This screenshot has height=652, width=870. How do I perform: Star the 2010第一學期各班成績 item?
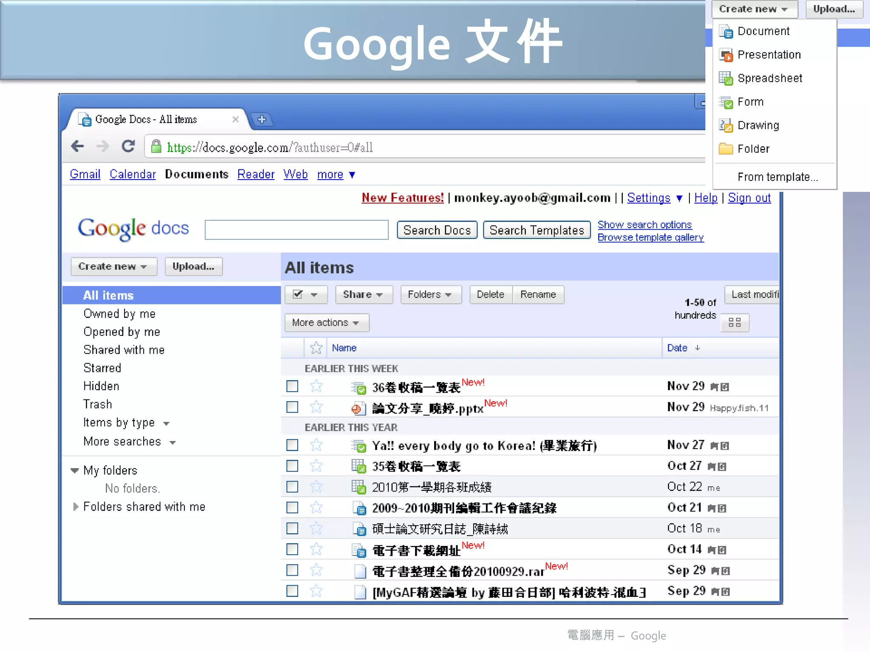(316, 486)
